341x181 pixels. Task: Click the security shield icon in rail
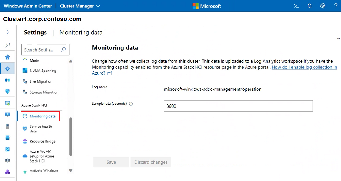tap(8, 91)
